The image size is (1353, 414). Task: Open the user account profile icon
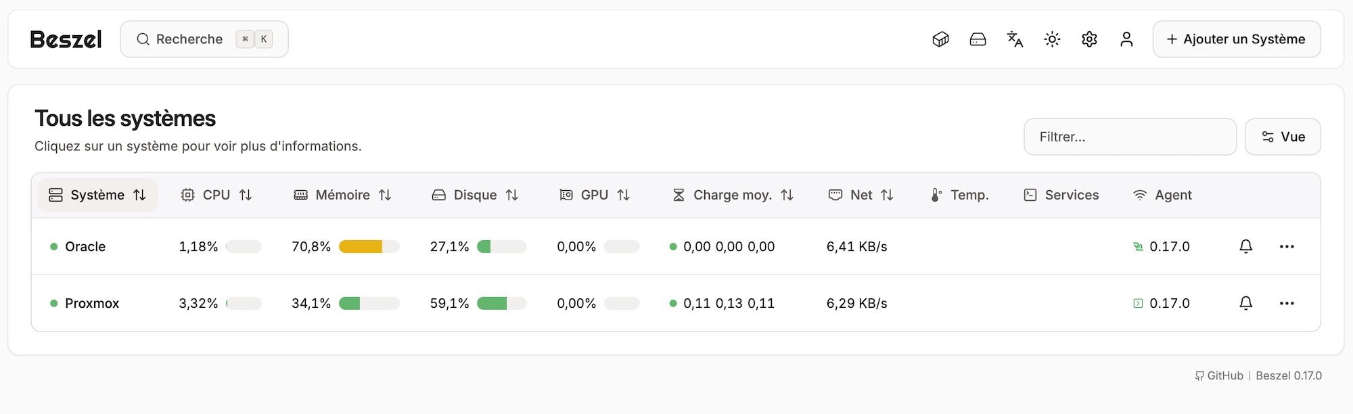point(1126,39)
